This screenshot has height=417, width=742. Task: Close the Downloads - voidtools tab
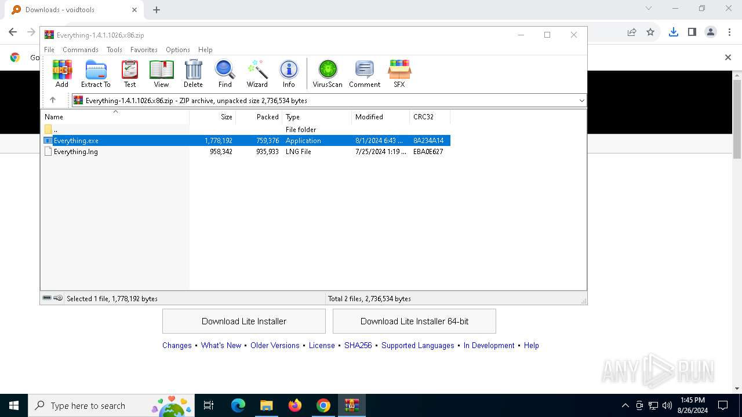coord(134,9)
